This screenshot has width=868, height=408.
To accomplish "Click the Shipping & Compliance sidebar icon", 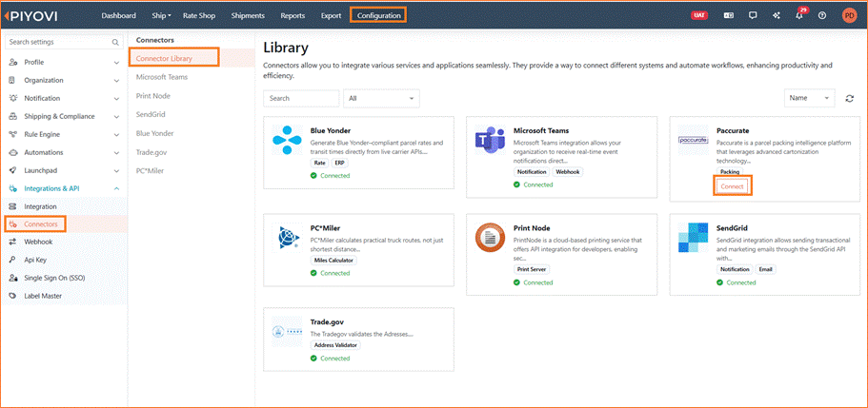I will point(12,117).
